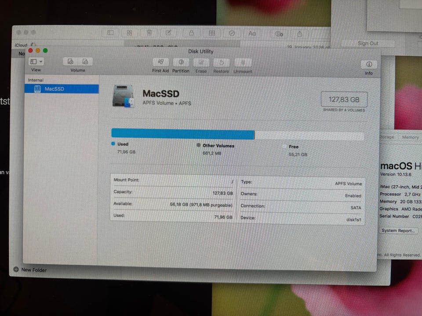Click the sidebar toggle icon in Notes toolbar
Image resolution: width=422 pixels, height=316 pixels.
tap(110, 32)
